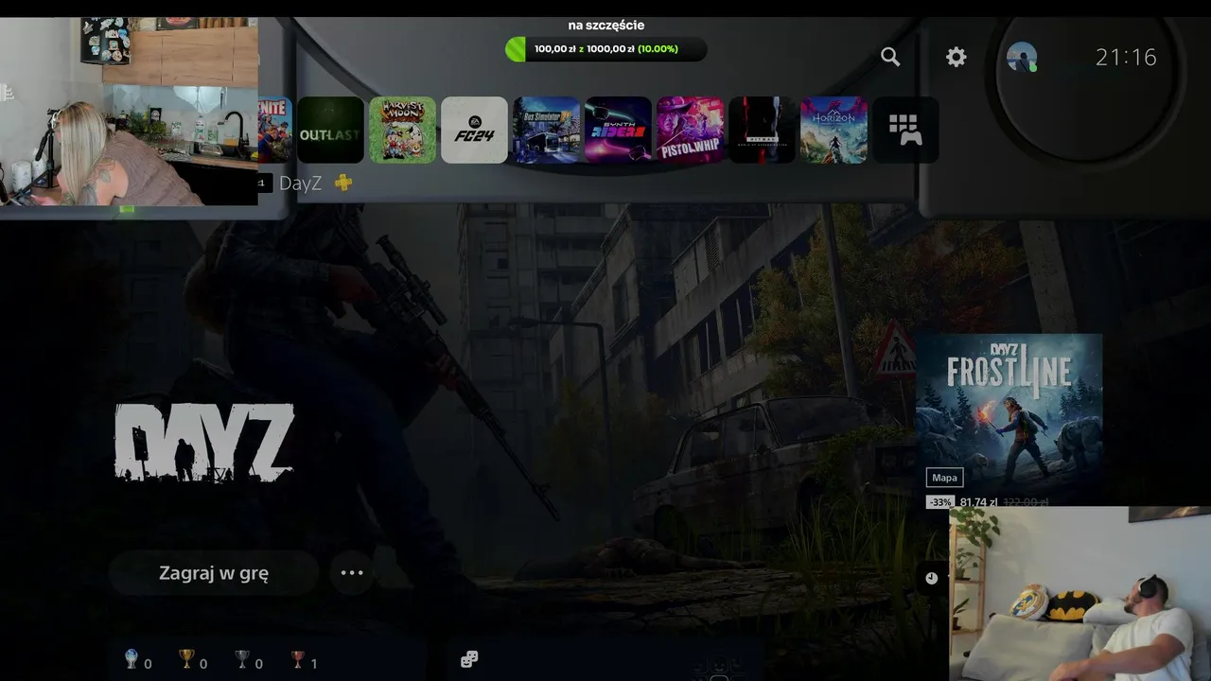Click the top-left webcam overlay
This screenshot has height=681, width=1211.
tap(130, 111)
